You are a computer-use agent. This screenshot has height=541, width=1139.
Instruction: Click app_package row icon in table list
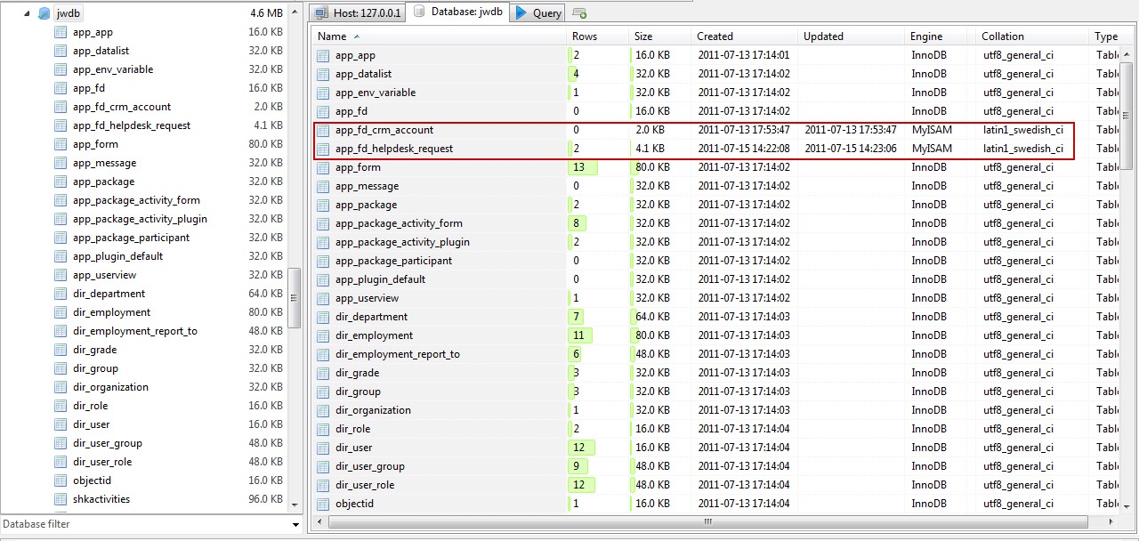click(323, 205)
